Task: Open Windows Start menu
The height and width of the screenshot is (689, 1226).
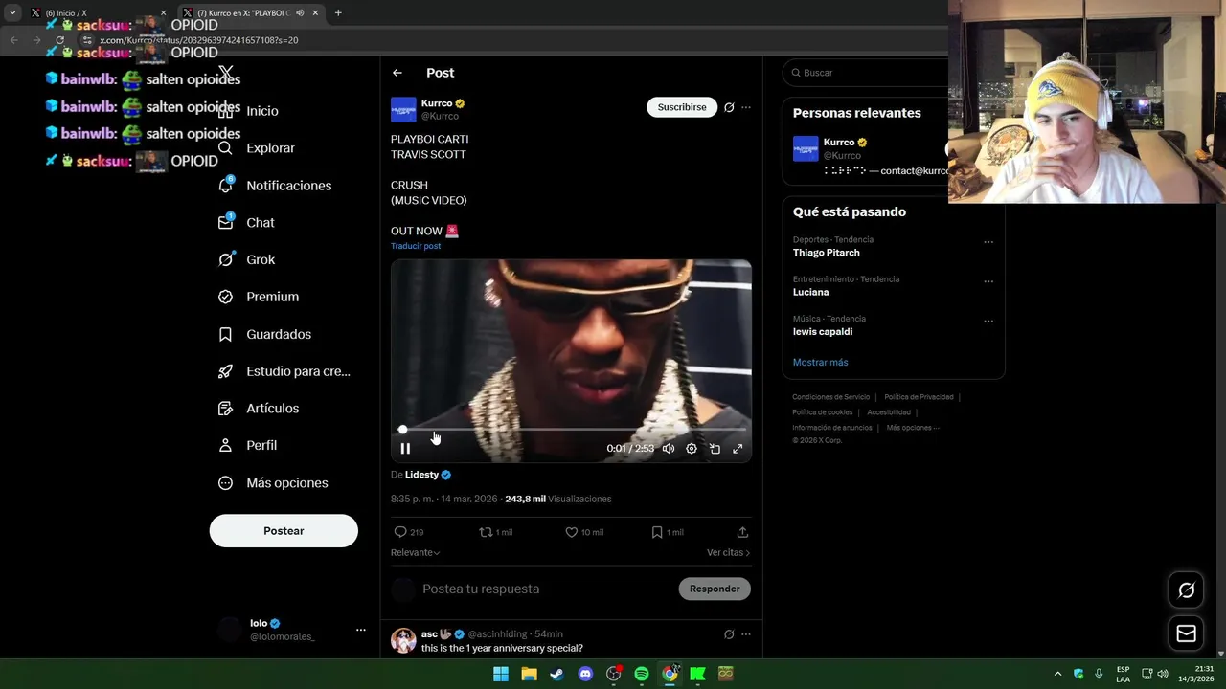Action: tap(501, 674)
